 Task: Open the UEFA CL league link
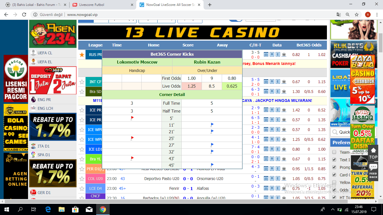45,53
